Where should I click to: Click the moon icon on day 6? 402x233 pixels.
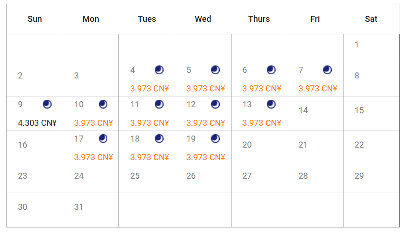(271, 70)
